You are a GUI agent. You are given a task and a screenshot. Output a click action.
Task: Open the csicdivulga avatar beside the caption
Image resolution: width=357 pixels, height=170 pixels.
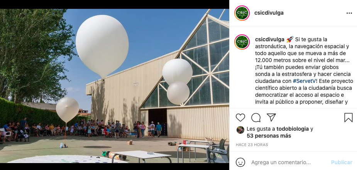tap(242, 42)
